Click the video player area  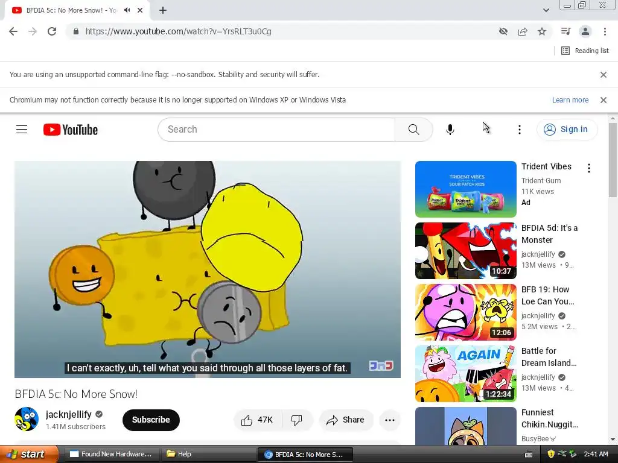(x=208, y=269)
